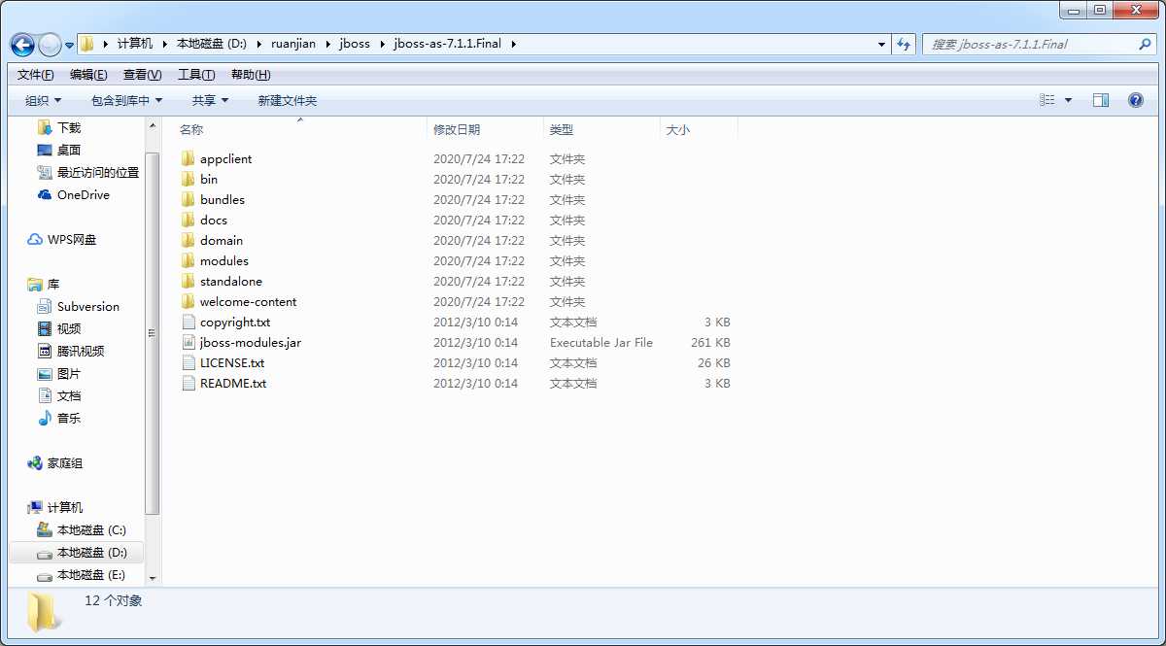Screen dimensions: 1166x646
Task: Open 家庭组 in the navigation pane
Action: point(65,463)
